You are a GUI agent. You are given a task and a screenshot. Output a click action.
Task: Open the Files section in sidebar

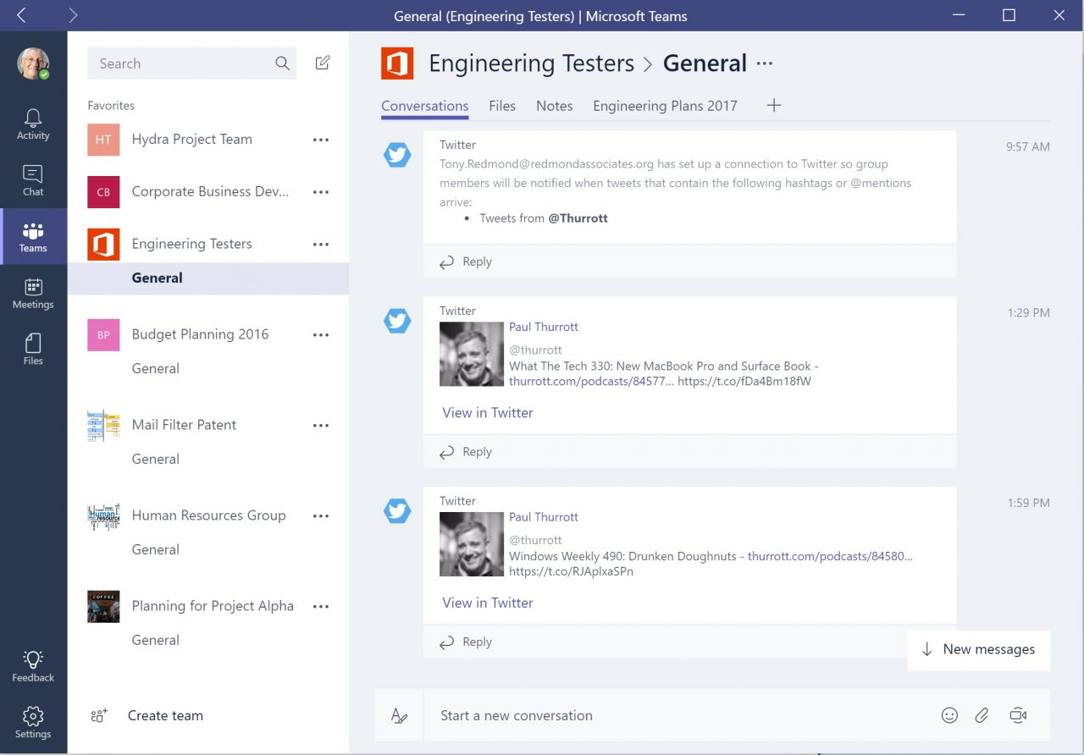tap(33, 349)
